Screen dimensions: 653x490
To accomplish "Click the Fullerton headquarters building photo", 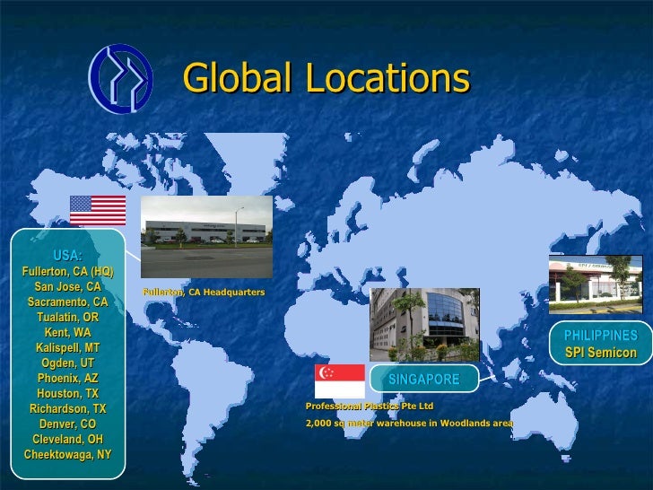I will 206,237.
